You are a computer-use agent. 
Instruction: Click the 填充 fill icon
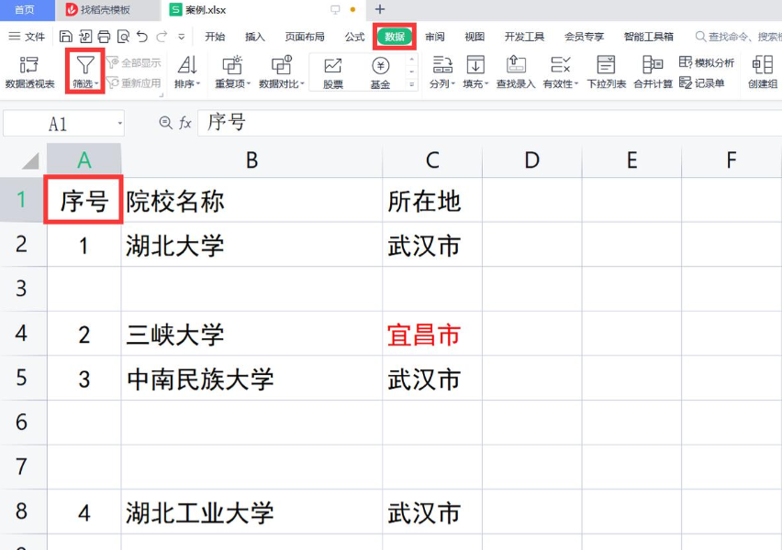point(475,65)
